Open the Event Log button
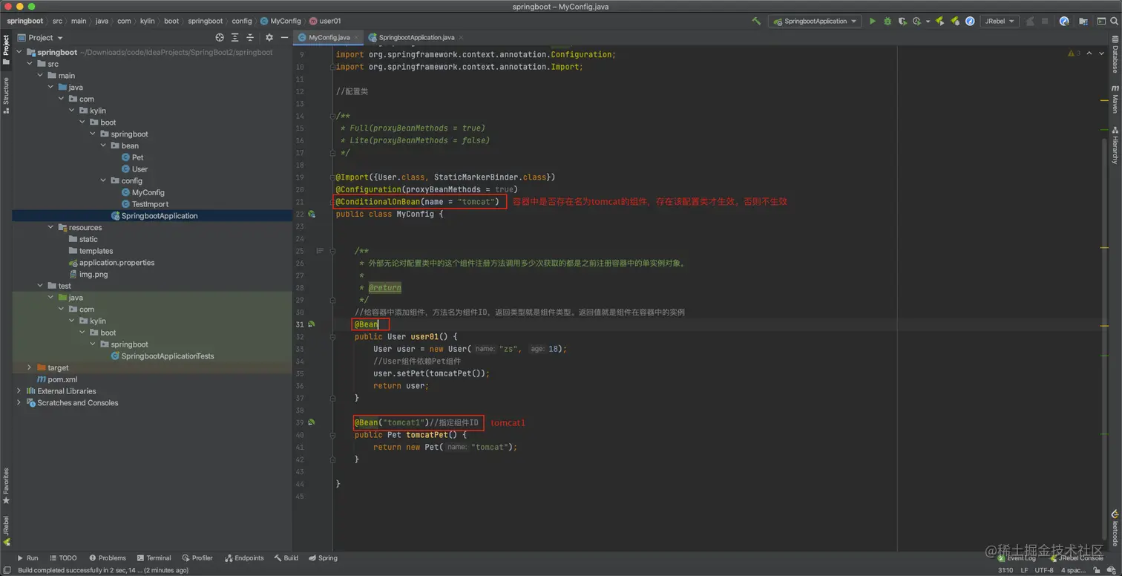Viewport: 1122px width, 576px height. 1017,558
